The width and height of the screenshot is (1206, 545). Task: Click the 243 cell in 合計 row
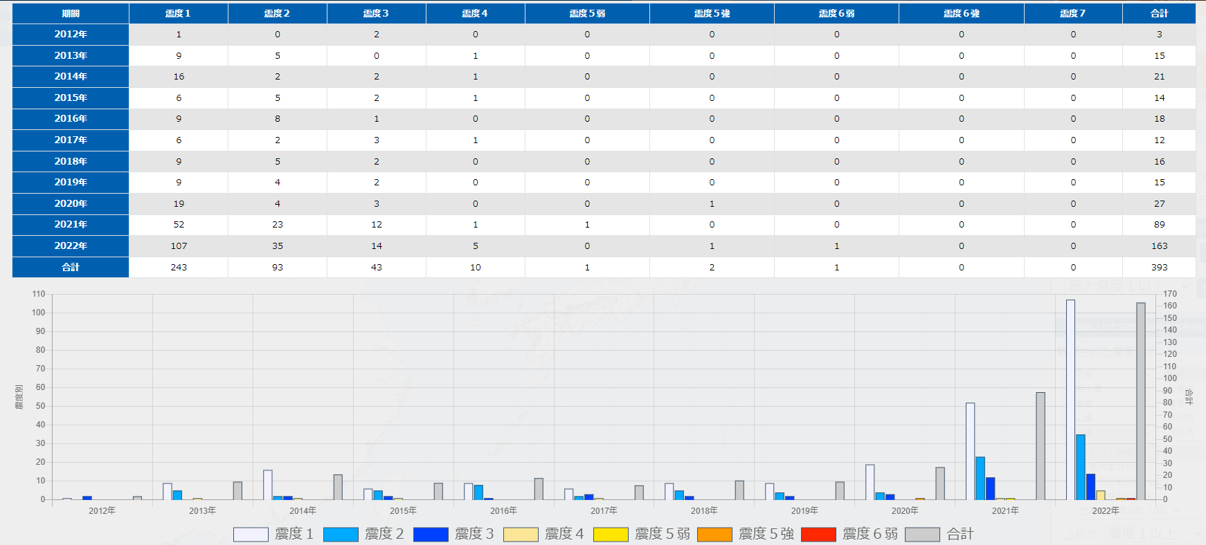coord(179,267)
